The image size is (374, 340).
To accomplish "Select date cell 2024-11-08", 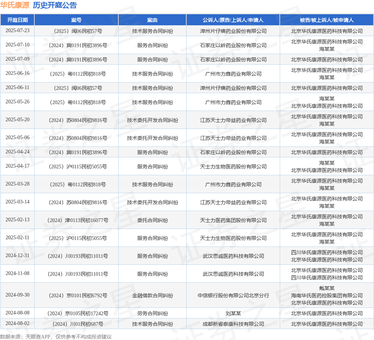I will (18, 273).
